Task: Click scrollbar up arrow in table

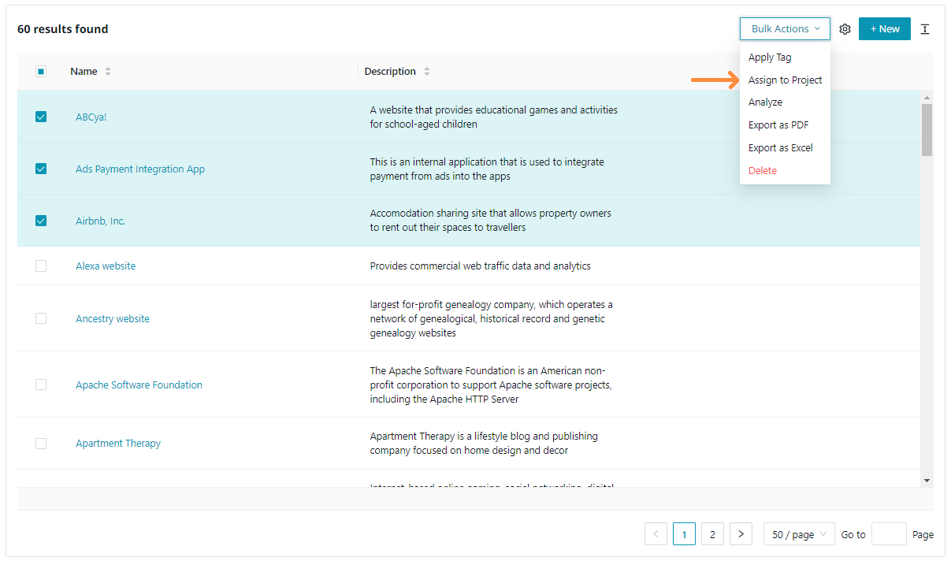Action: (x=927, y=98)
